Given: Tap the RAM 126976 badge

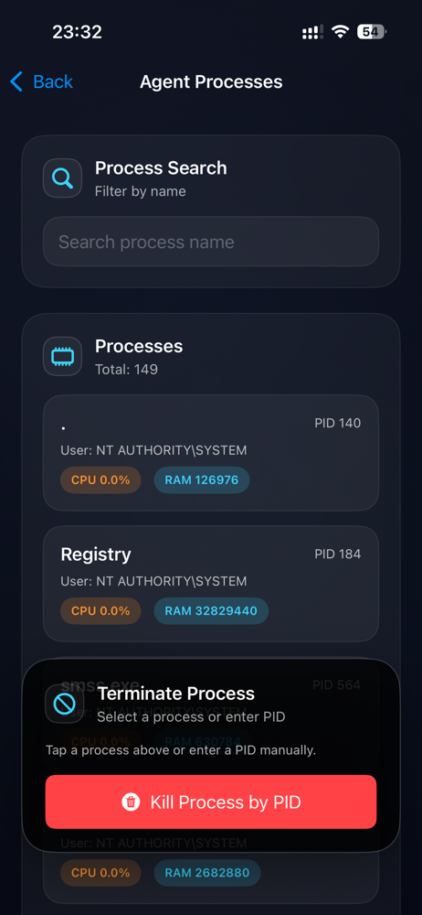Looking at the screenshot, I should coord(202,480).
